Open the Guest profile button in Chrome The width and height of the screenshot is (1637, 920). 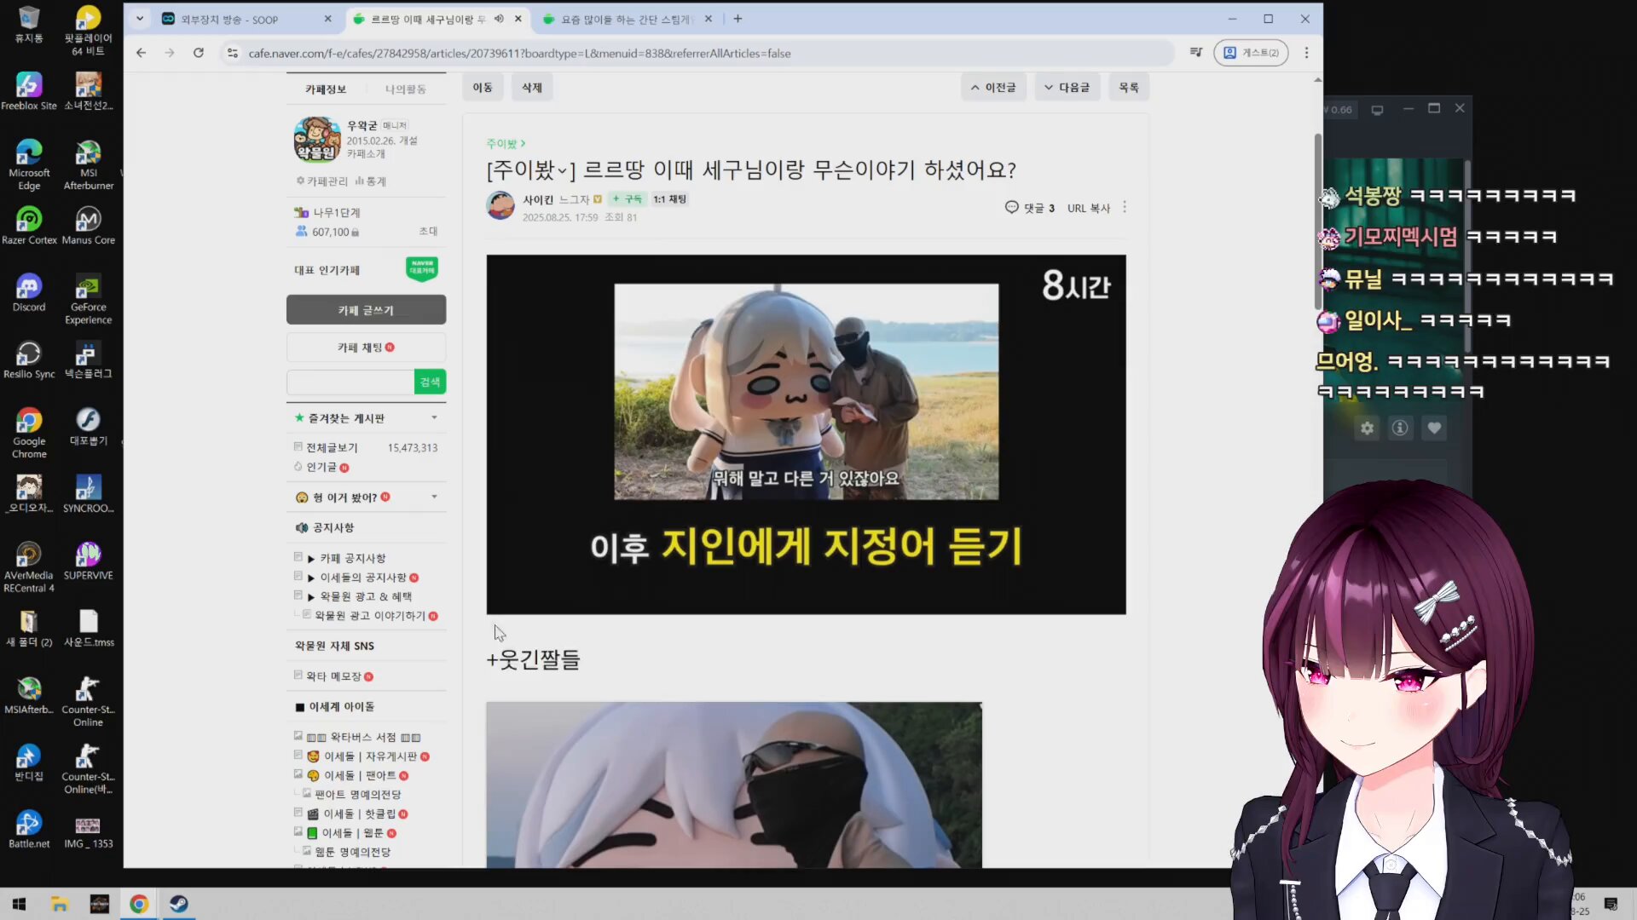[x=1251, y=53]
